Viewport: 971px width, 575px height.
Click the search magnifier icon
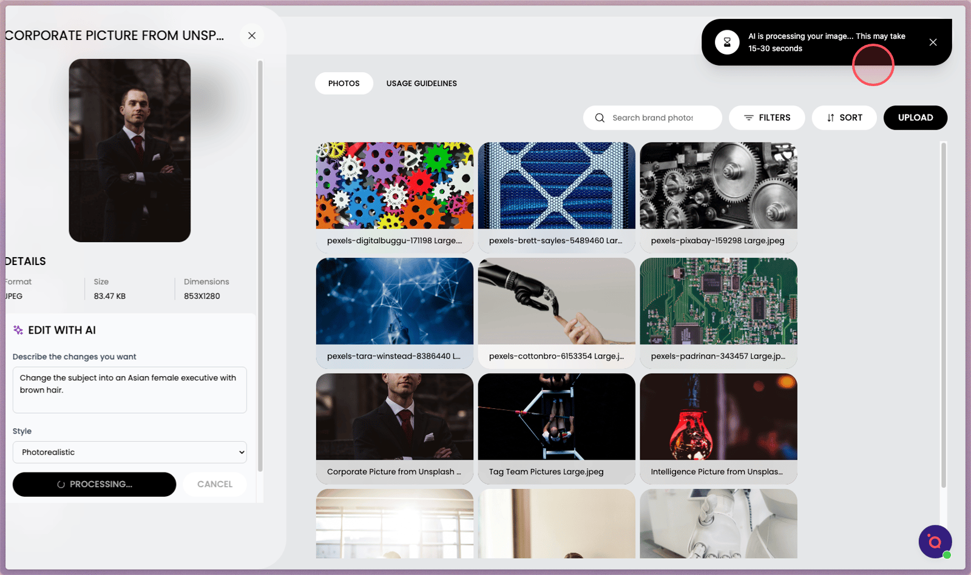click(600, 118)
